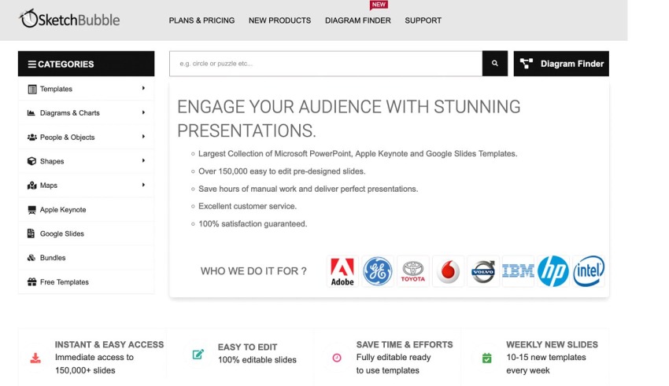The width and height of the screenshot is (669, 386).
Task: Open Google Slides category link
Action: click(x=62, y=233)
